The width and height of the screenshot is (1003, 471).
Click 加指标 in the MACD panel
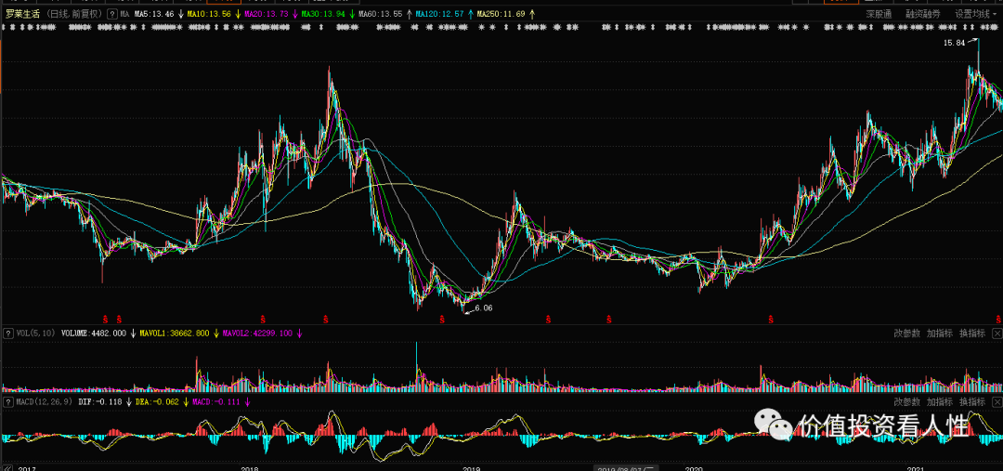tap(940, 402)
